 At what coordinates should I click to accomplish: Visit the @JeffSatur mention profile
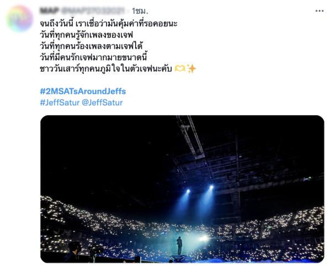(102, 103)
